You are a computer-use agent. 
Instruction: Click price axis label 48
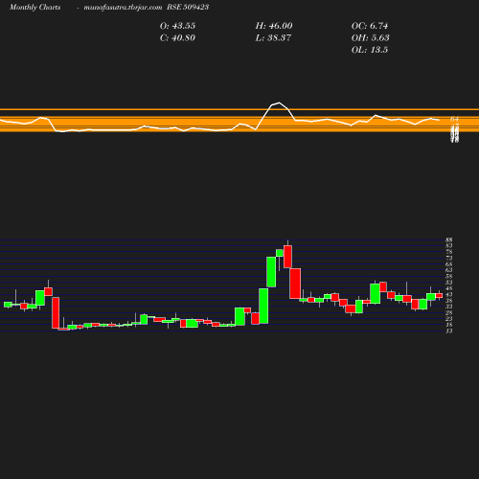point(449,288)
